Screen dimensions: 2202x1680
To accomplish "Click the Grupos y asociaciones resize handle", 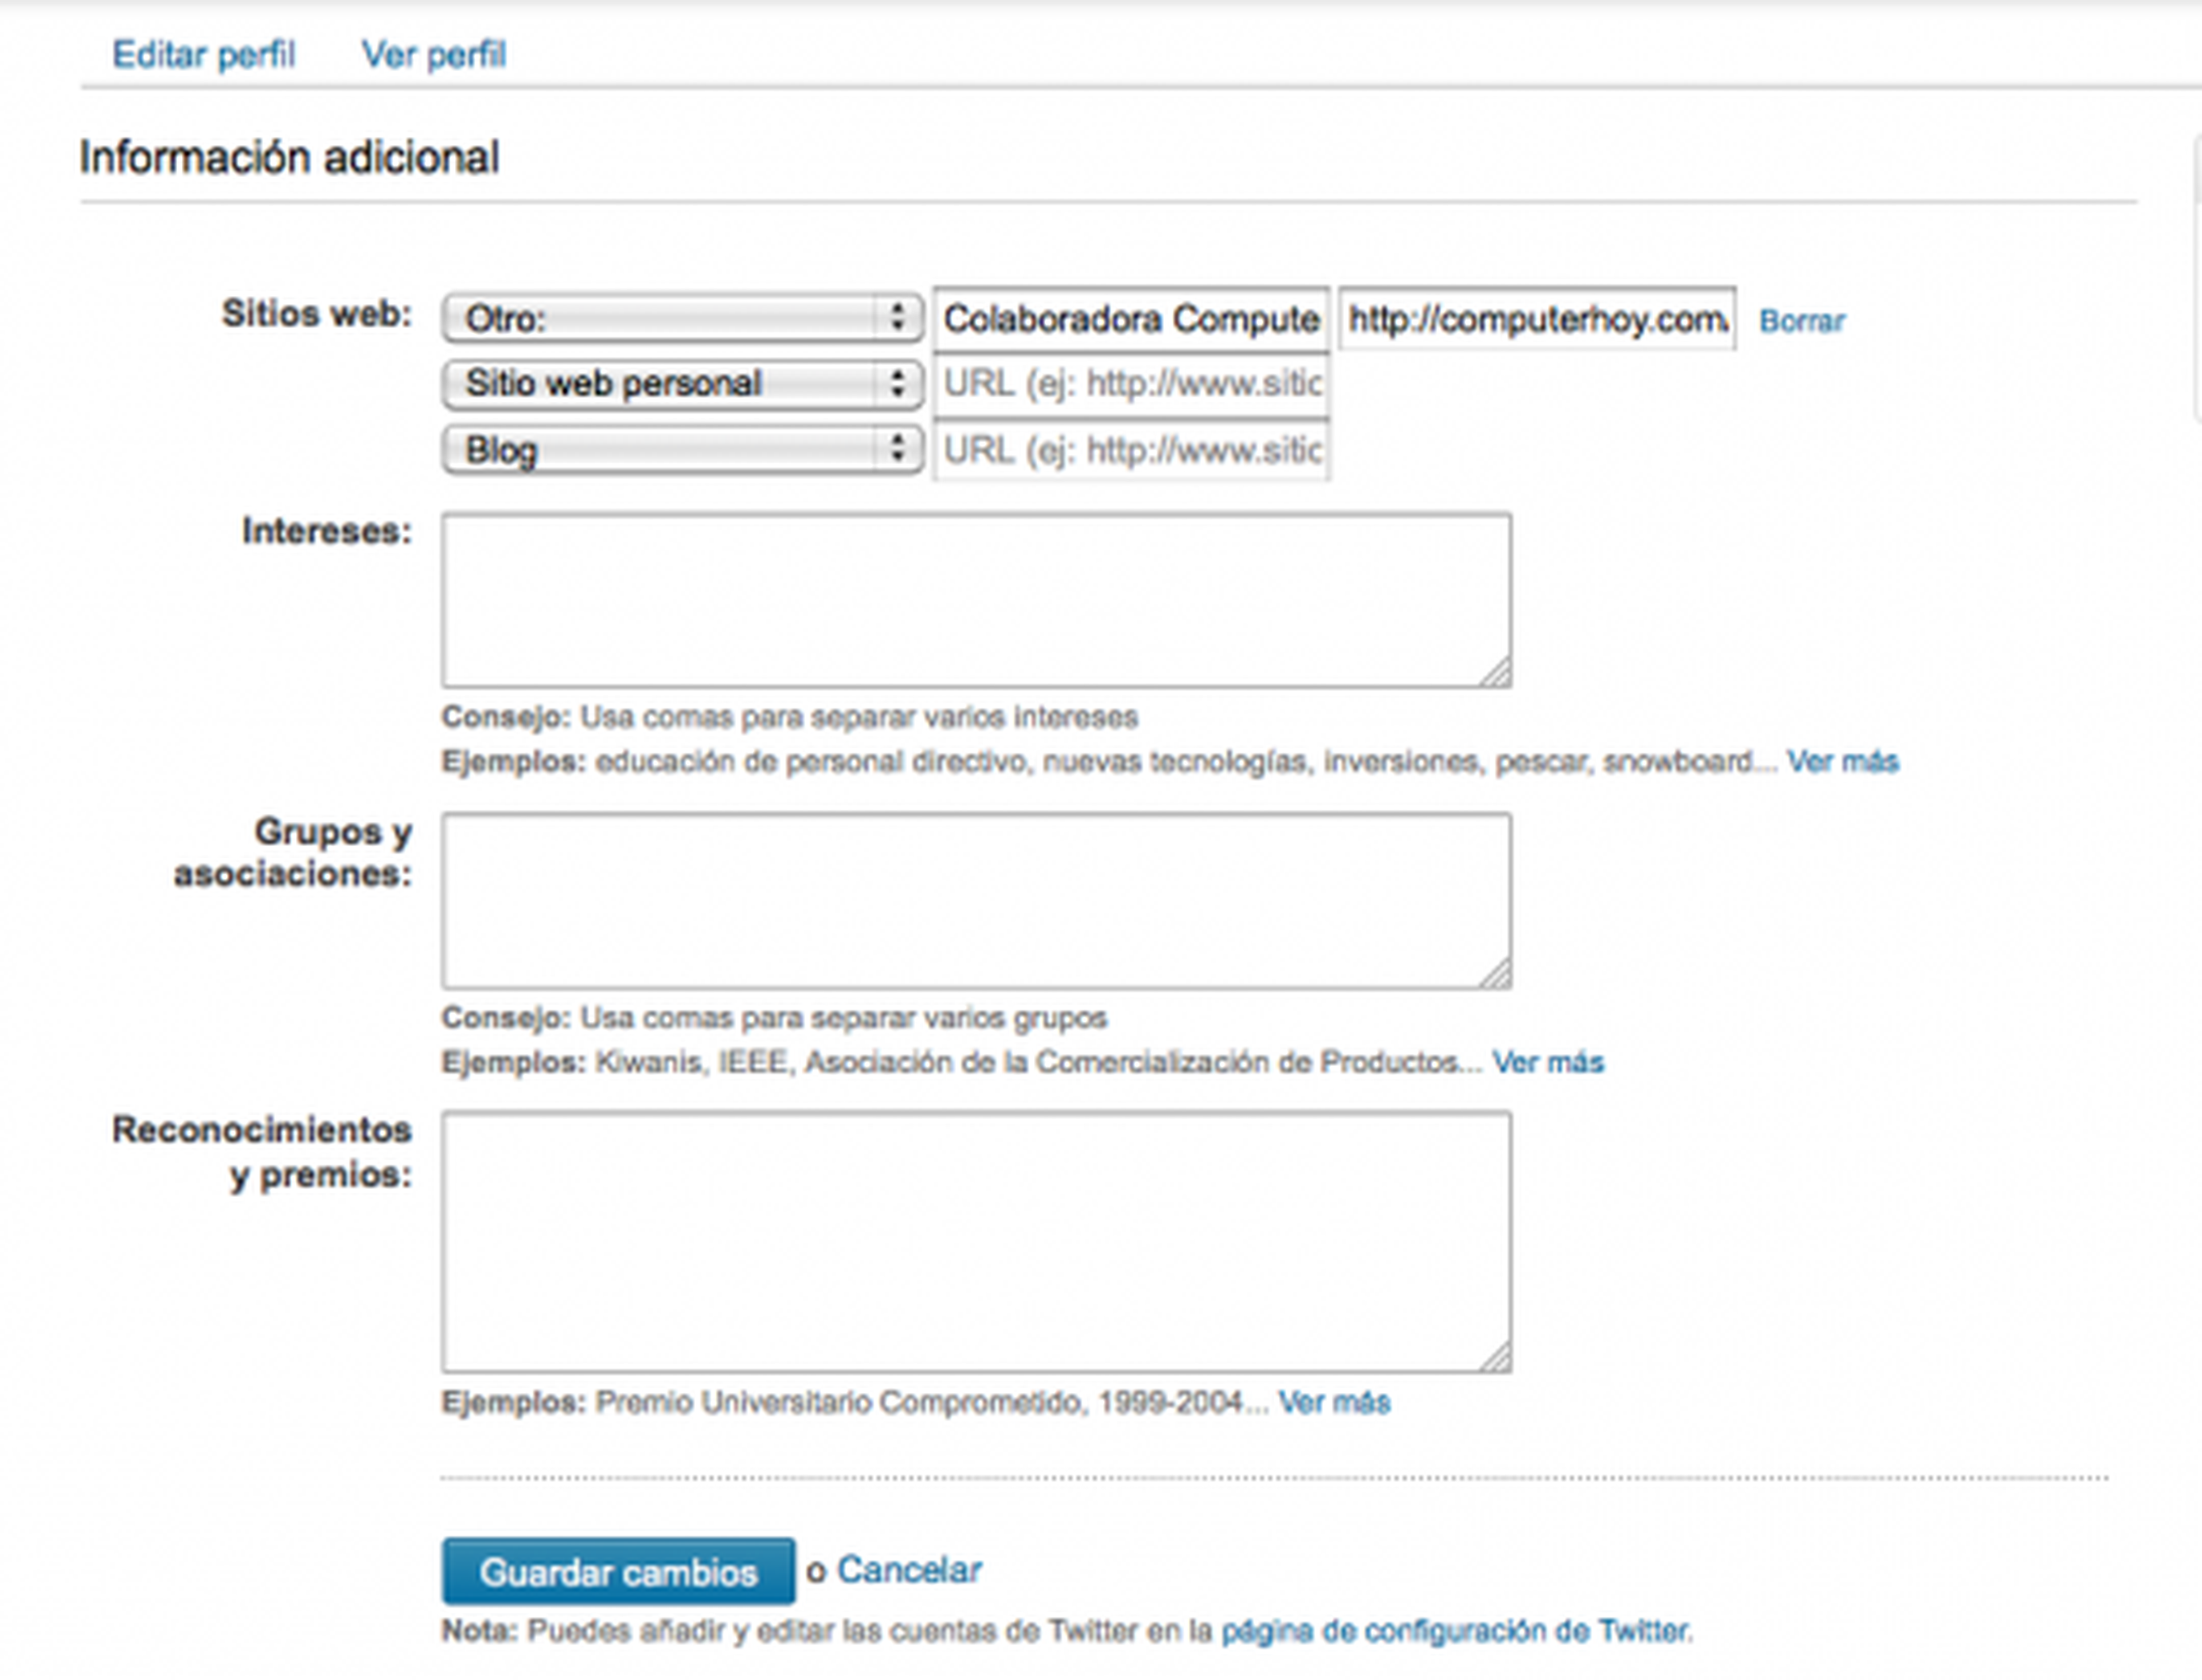I will tap(1497, 975).
